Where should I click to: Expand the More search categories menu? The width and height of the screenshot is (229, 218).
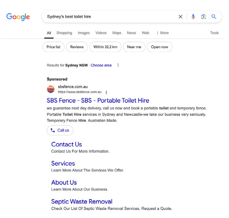[x=163, y=33]
